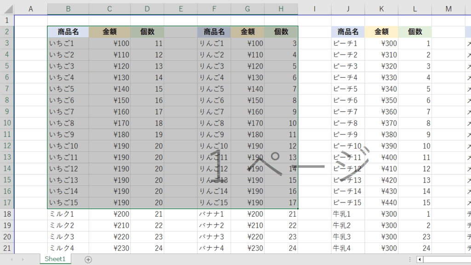Screen dimensions: 471x265
Task: Click 金額 header cell in column C
Action: coord(109,32)
